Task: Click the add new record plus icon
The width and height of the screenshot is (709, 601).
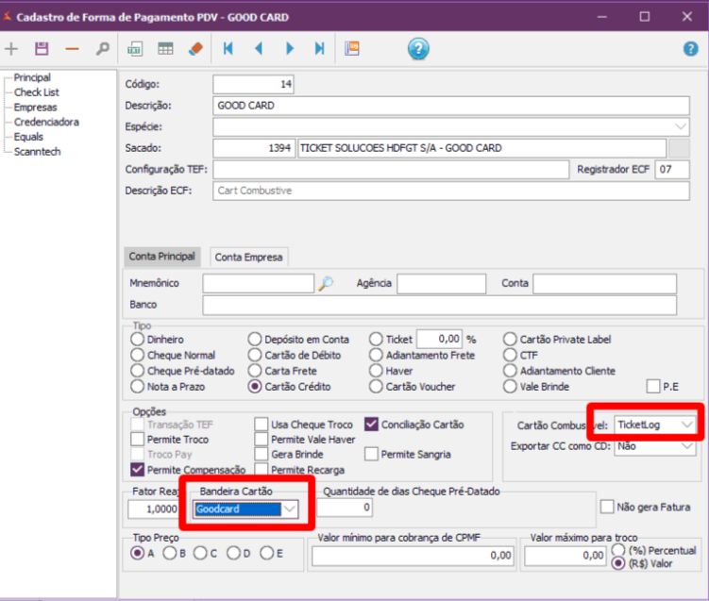Action: coord(11,48)
